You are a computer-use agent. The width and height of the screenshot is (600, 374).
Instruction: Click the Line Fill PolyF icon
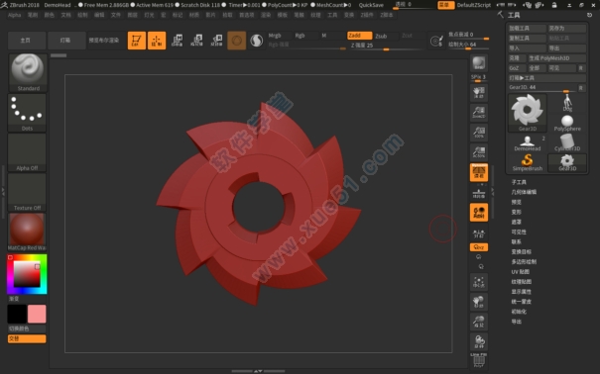coord(479,360)
